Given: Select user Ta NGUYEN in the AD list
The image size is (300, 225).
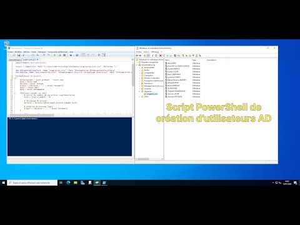Looking at the screenshot, I should pyautogui.click(x=172, y=88).
